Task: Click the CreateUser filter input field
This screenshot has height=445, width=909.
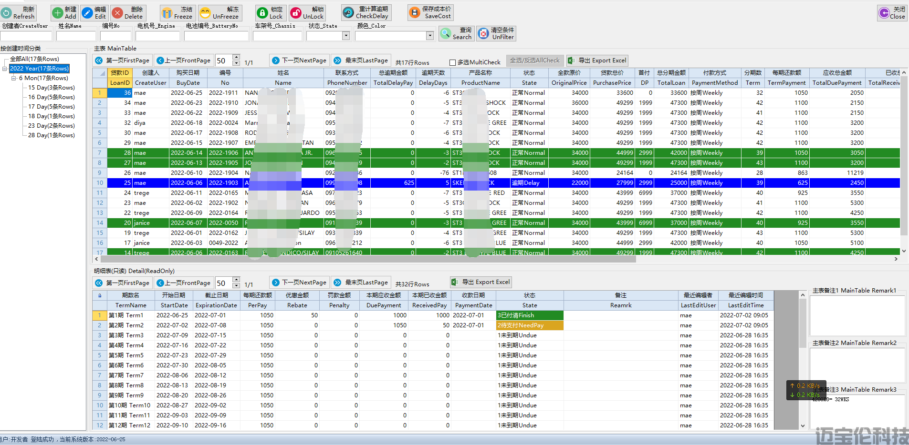Action: coord(26,36)
